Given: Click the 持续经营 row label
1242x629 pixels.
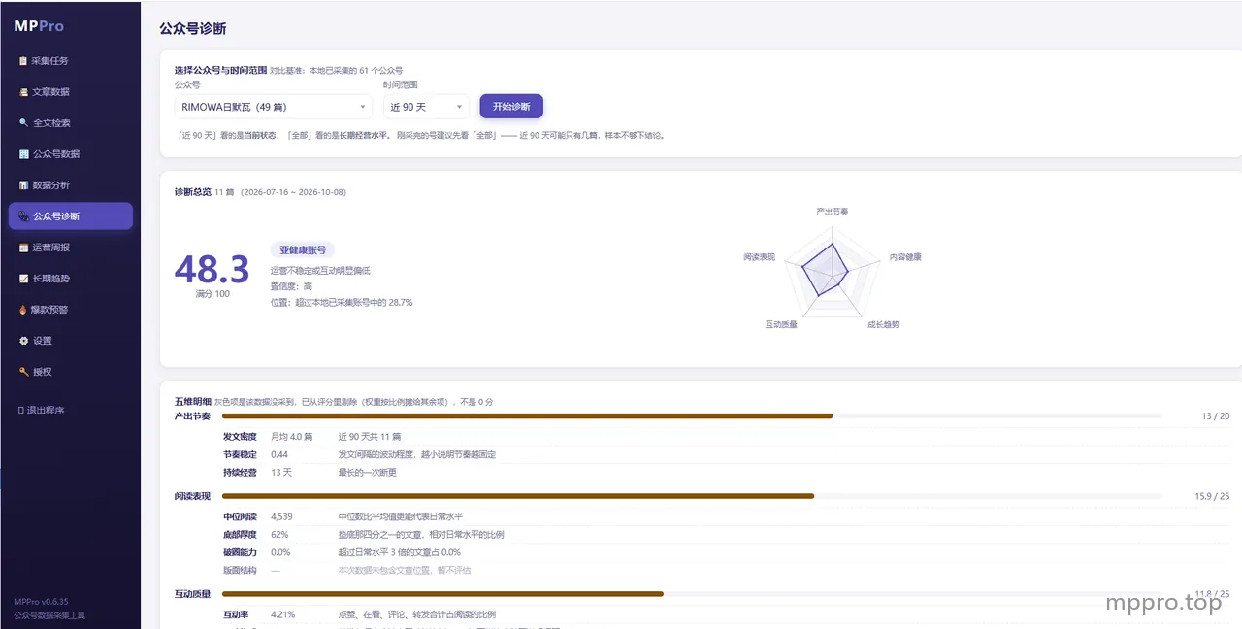Looking at the screenshot, I should pos(240,472).
